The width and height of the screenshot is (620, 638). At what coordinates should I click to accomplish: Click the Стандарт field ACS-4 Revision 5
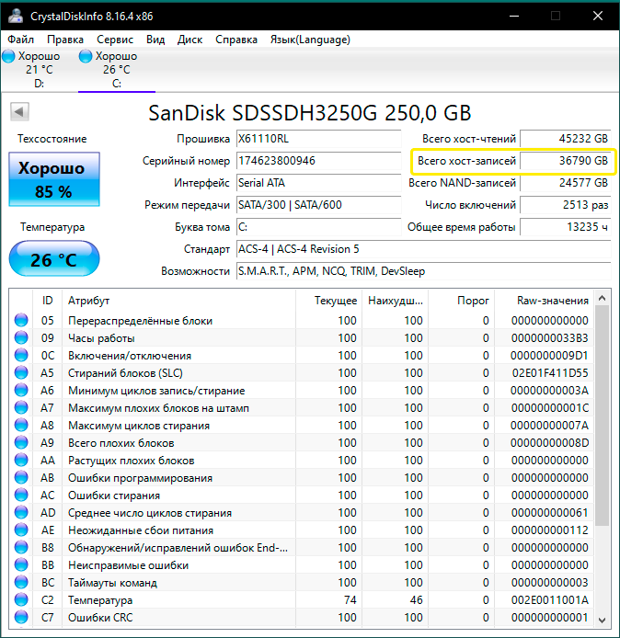click(x=424, y=248)
